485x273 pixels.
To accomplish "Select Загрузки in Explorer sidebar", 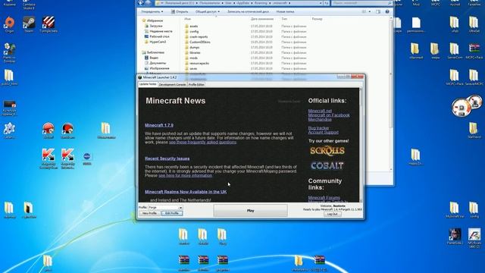I will [156, 26].
